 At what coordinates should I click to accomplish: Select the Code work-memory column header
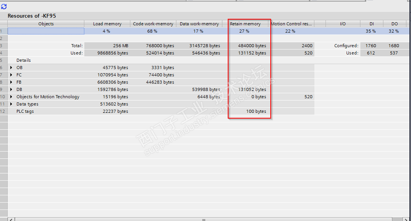[x=153, y=24]
